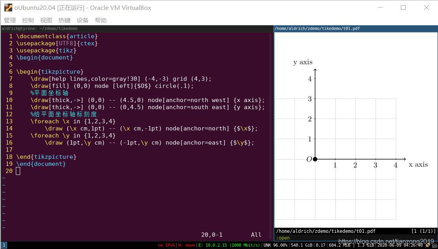Place cursor on \end{tikzpicture} line
This screenshot has height=249, width=438.
pyautogui.click(x=46, y=157)
